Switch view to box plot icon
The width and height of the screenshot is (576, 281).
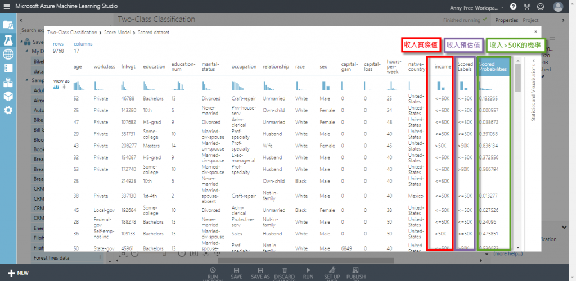[64, 87]
